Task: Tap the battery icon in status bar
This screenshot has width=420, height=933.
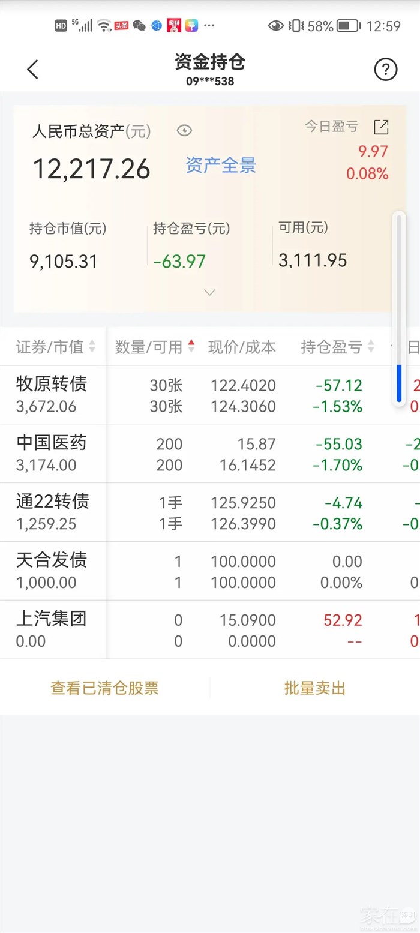Action: pos(348,26)
